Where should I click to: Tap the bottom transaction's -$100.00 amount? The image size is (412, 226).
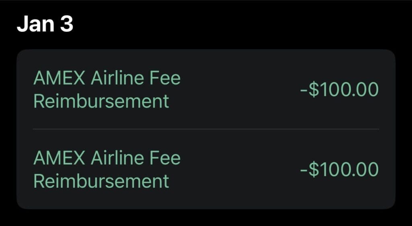(339, 169)
